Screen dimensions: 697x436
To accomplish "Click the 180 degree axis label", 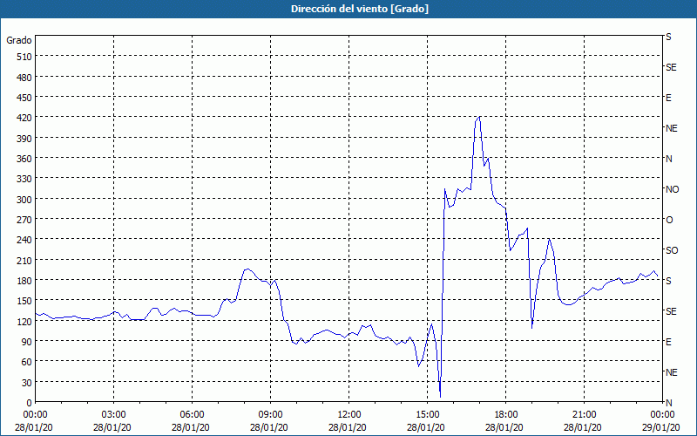I will [25, 281].
